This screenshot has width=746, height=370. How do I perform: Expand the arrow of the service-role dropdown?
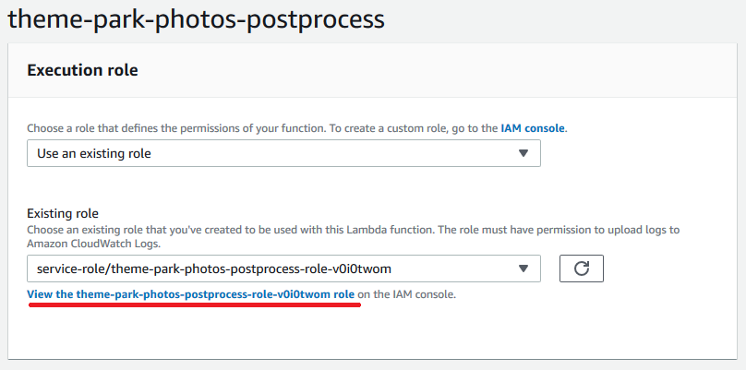click(523, 269)
